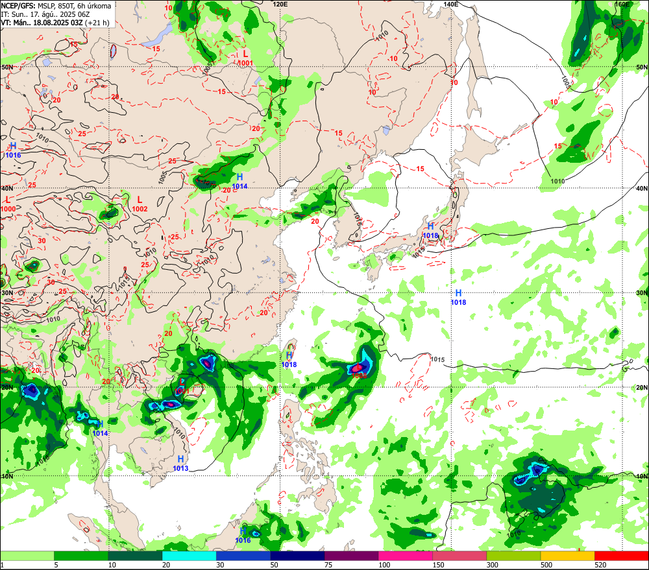Select the cyan 20–30 mm legend swatch

(189, 556)
